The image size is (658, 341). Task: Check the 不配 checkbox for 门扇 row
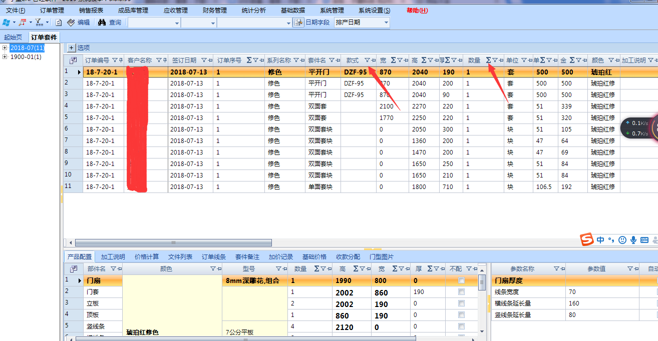[x=461, y=280]
